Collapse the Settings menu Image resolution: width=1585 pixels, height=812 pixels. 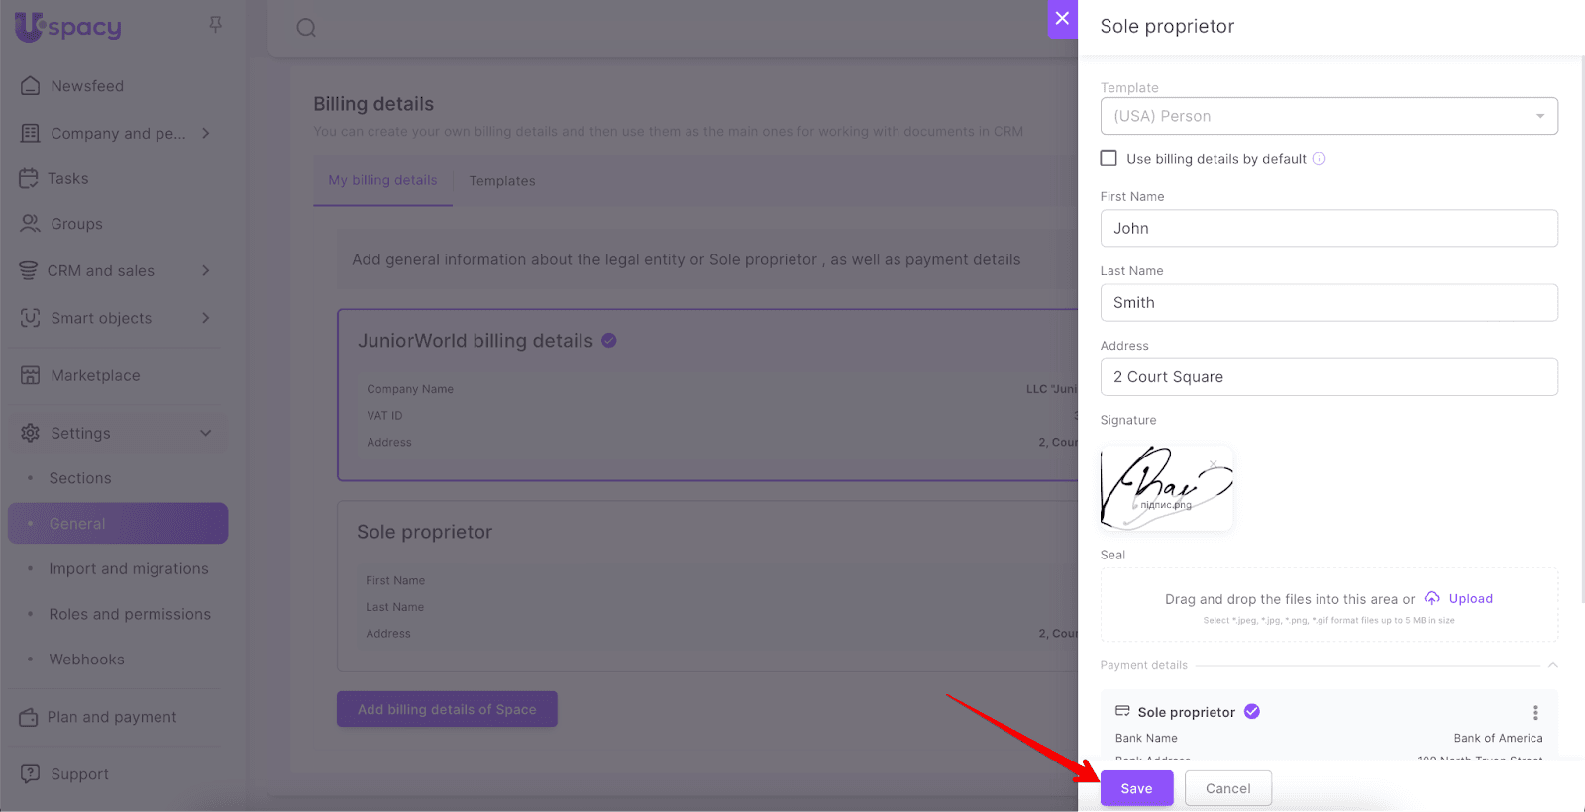206,433
